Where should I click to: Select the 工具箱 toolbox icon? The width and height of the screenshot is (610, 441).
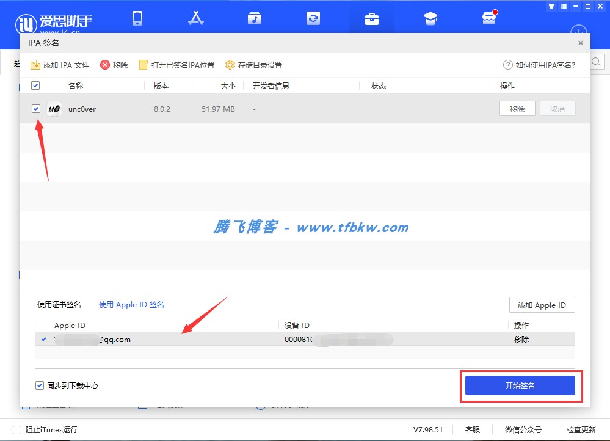371,18
